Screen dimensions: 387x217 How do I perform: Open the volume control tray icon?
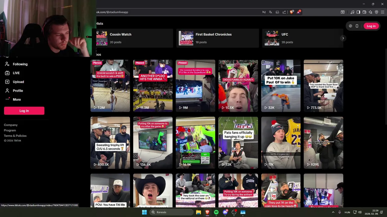pos(360,212)
